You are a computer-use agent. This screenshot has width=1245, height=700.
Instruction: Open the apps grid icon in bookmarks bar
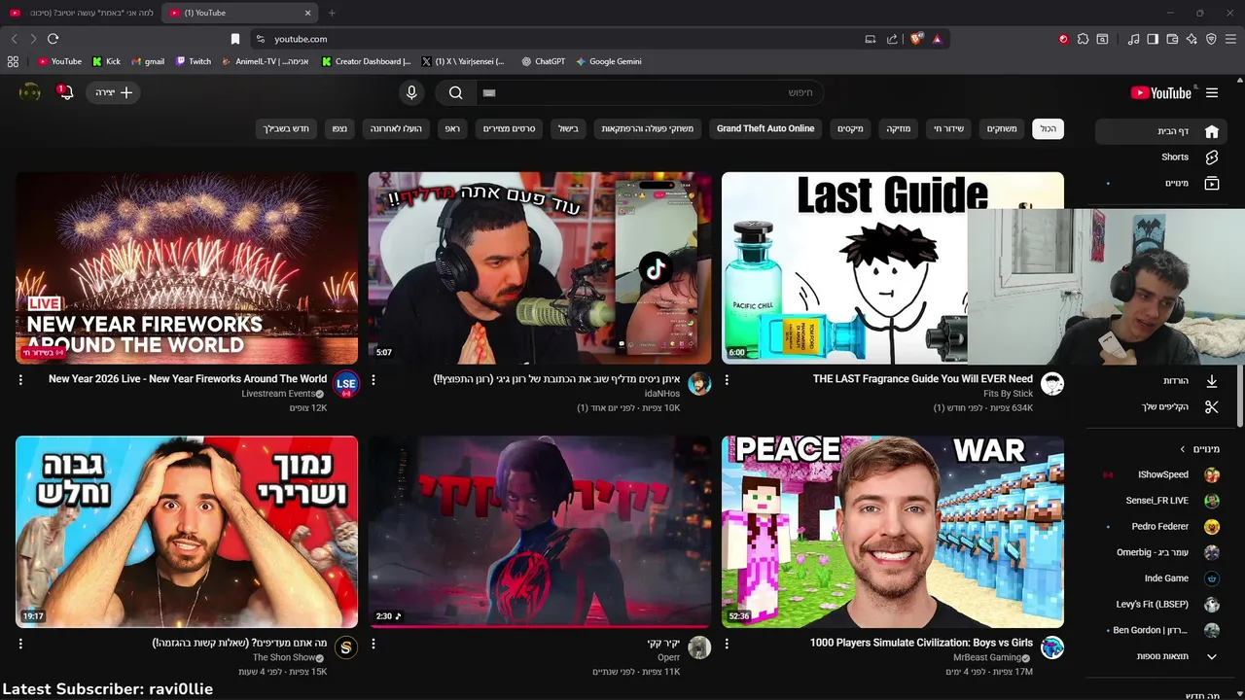(x=13, y=61)
